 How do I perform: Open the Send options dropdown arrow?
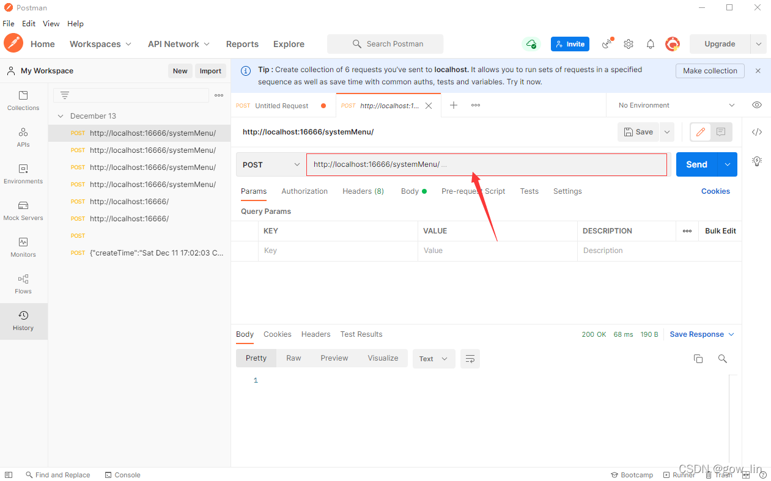click(728, 164)
